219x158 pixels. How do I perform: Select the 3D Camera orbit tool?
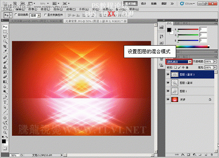tap(5, 123)
